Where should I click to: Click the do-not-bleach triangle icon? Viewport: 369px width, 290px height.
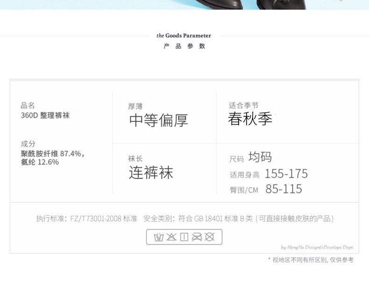click(x=171, y=237)
